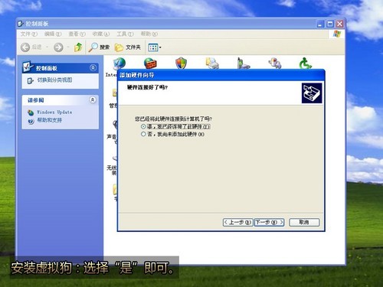Screen dimensions: 383x287
Task: Click the icon left of Accessibility Options
Action: pos(274,64)
